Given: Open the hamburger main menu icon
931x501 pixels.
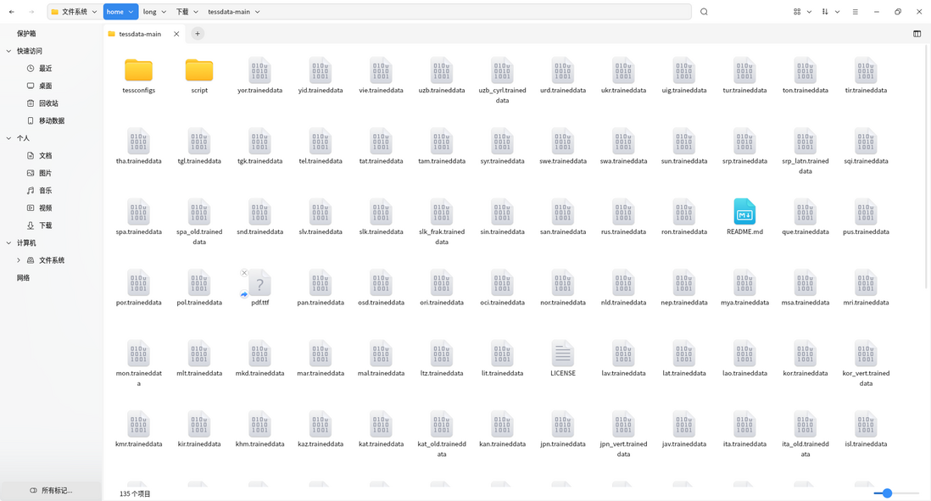Looking at the screenshot, I should (855, 12).
